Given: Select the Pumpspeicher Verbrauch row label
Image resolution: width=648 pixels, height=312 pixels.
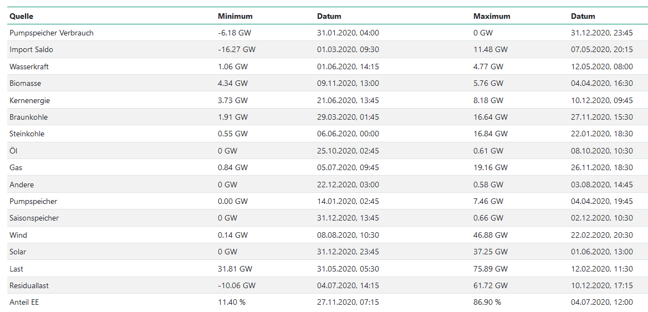Looking at the screenshot, I should click(51, 33).
